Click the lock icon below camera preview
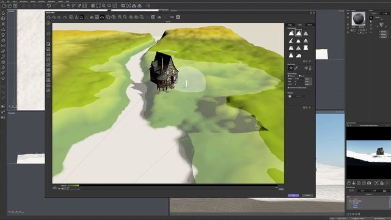The height and width of the screenshot is (220, 391). 382,183
